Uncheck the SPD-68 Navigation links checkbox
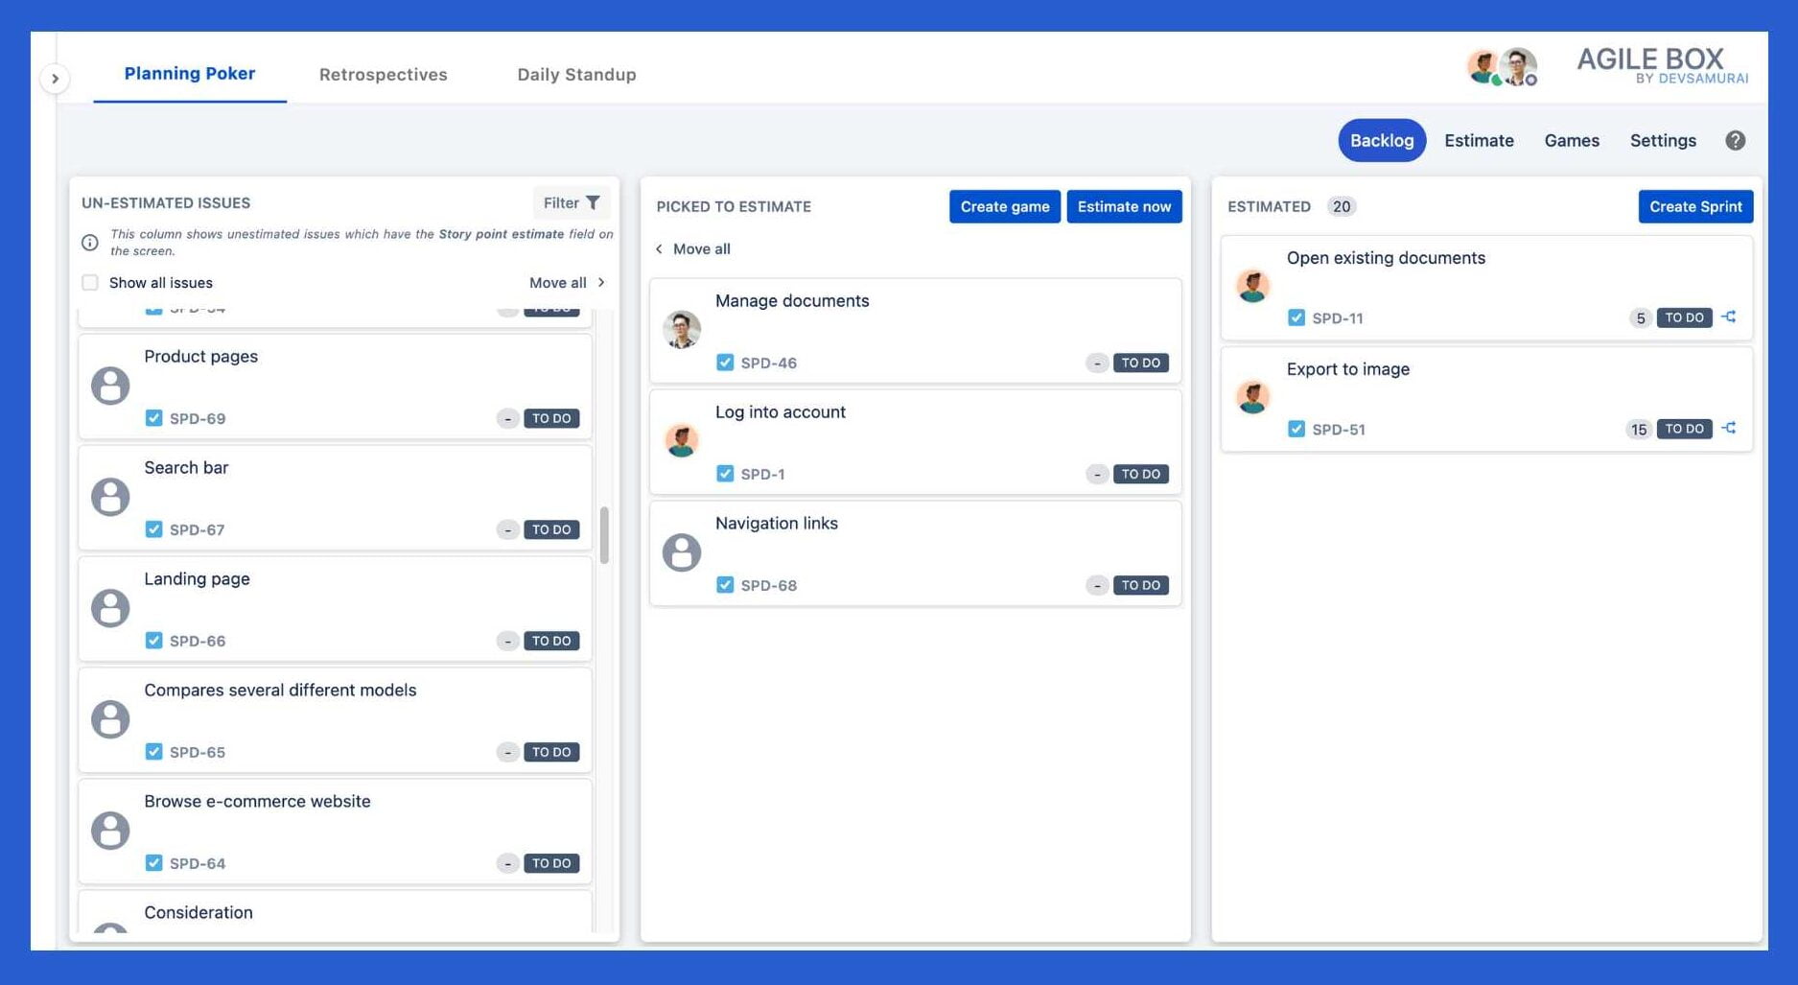 coord(725,585)
